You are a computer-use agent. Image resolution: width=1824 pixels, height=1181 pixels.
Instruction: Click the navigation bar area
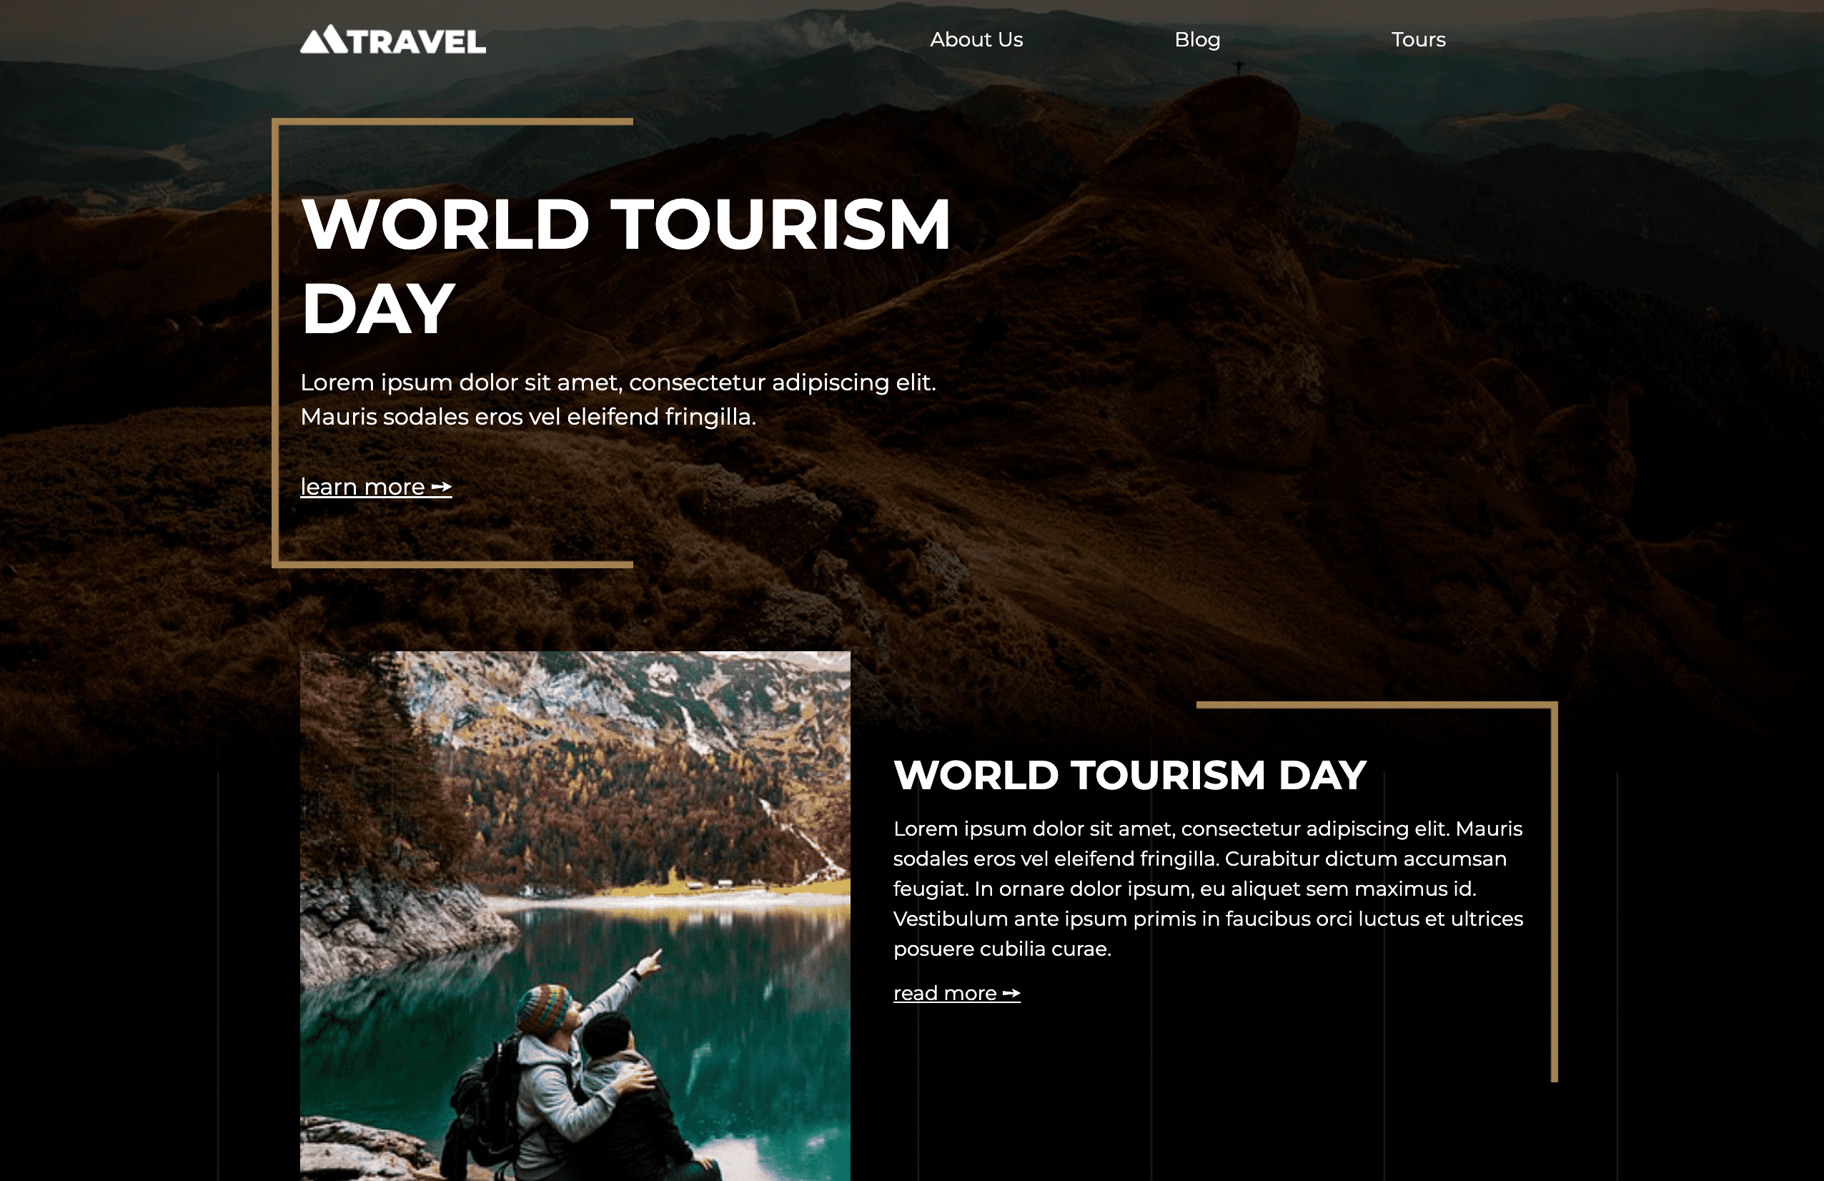tap(912, 39)
